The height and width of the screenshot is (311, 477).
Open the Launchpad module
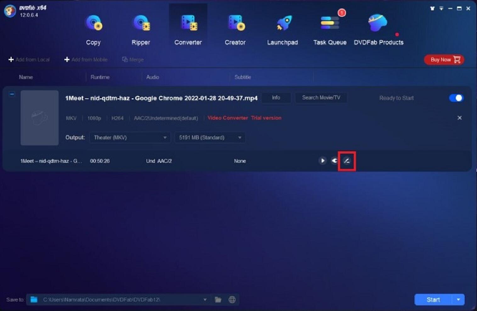pos(283,30)
